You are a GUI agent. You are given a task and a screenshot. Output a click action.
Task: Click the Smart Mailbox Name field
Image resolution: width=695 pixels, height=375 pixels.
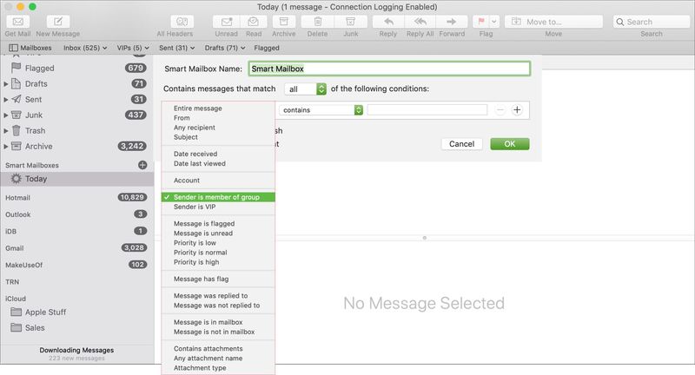pos(389,69)
